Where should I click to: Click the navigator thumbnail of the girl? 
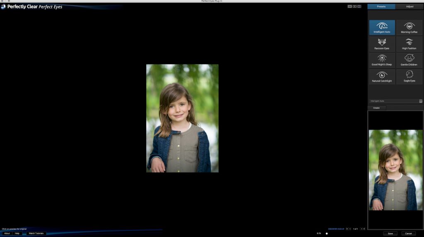point(395,170)
